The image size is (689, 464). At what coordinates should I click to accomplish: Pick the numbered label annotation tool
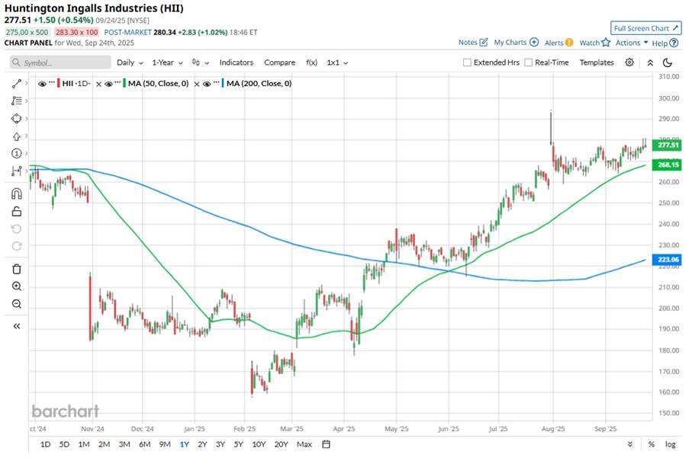click(x=17, y=154)
